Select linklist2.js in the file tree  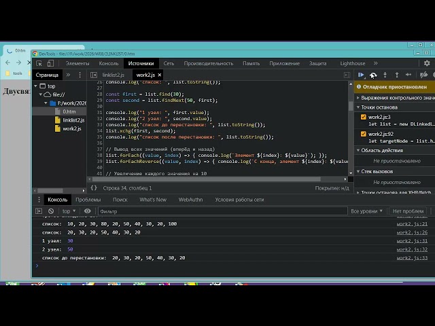pyautogui.click(x=73, y=120)
